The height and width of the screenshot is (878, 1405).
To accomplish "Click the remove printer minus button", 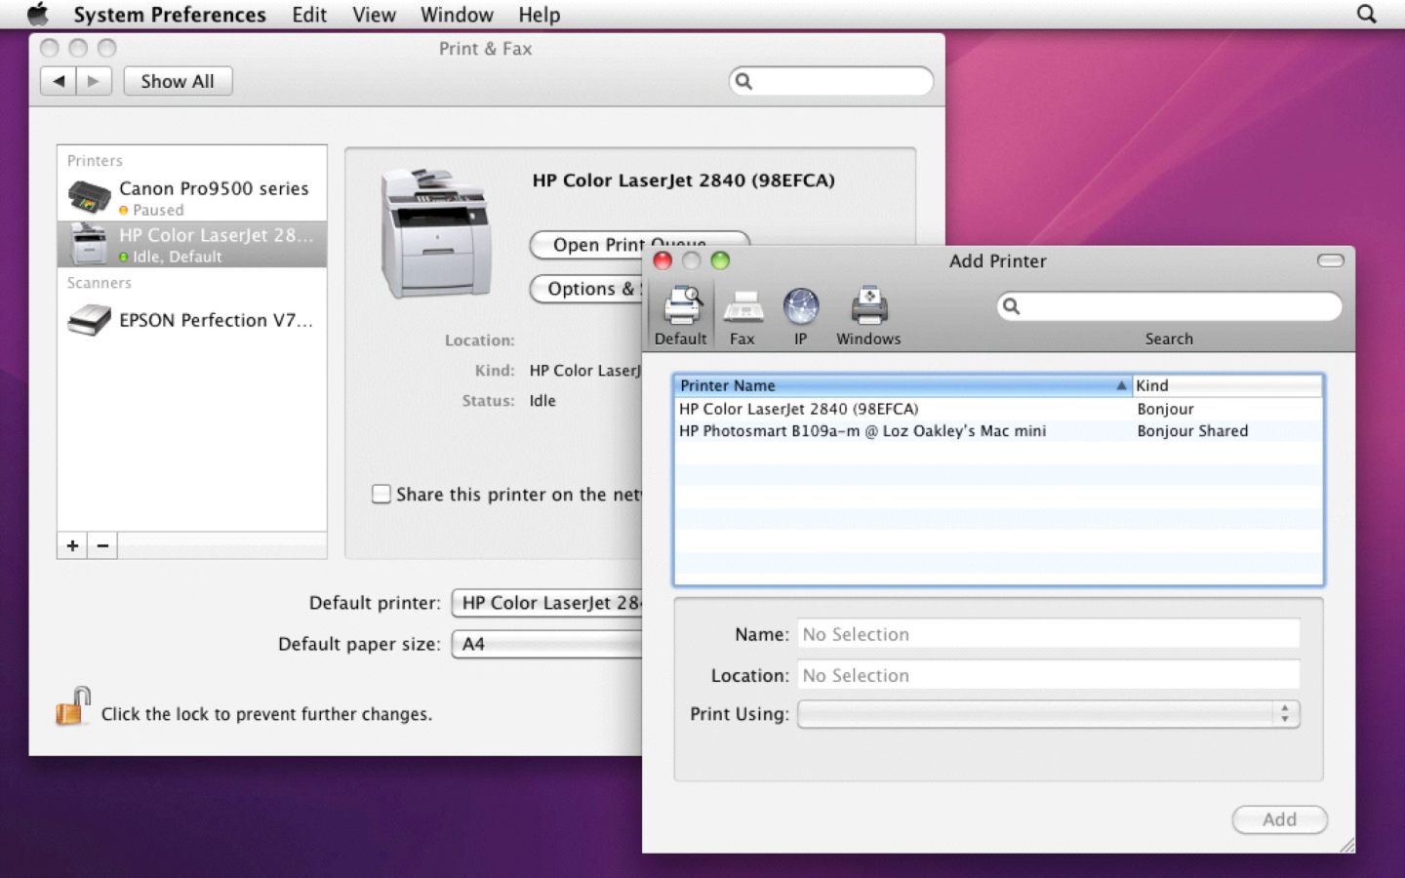I will pos(102,545).
